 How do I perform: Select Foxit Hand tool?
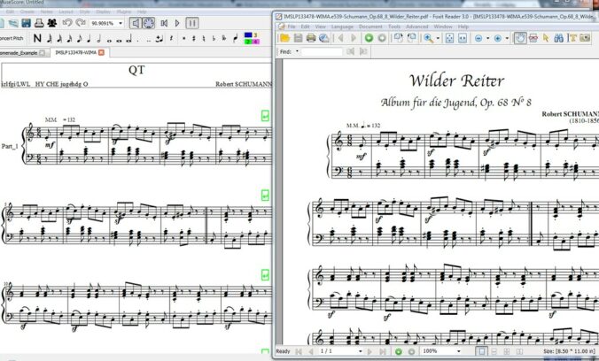point(520,38)
